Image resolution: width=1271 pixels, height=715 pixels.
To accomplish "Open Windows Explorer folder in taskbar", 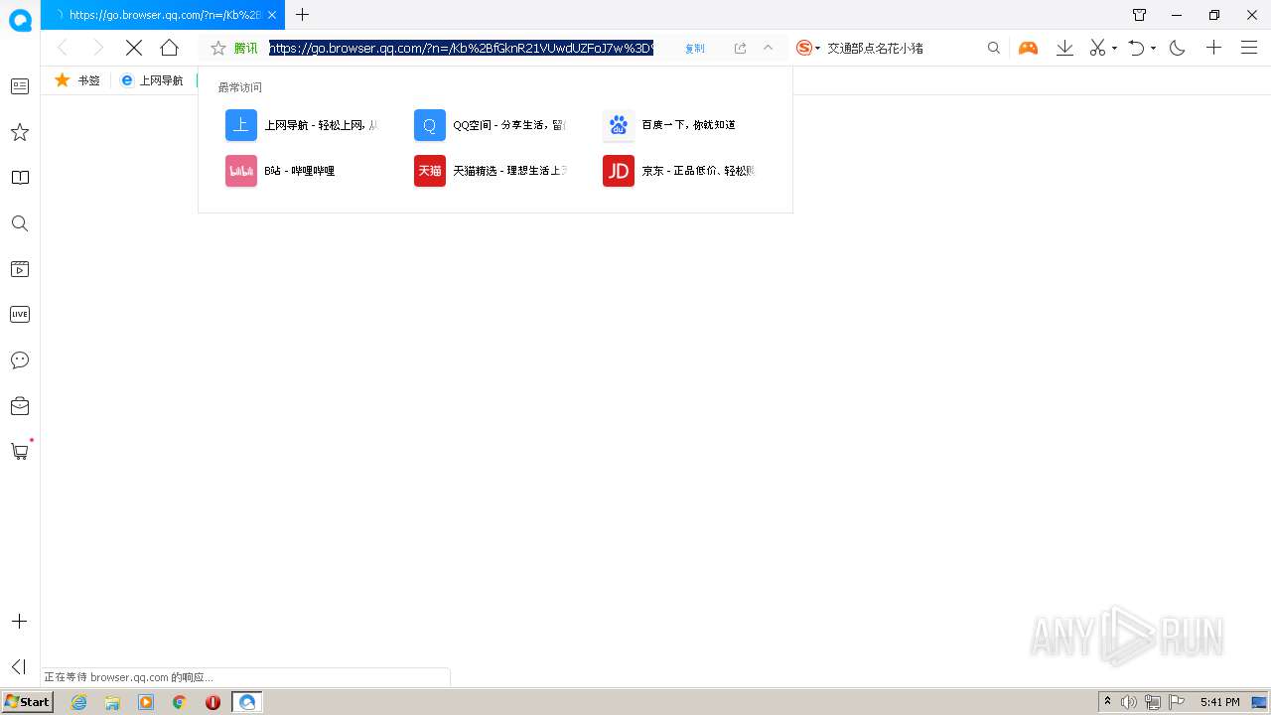I will pos(112,702).
